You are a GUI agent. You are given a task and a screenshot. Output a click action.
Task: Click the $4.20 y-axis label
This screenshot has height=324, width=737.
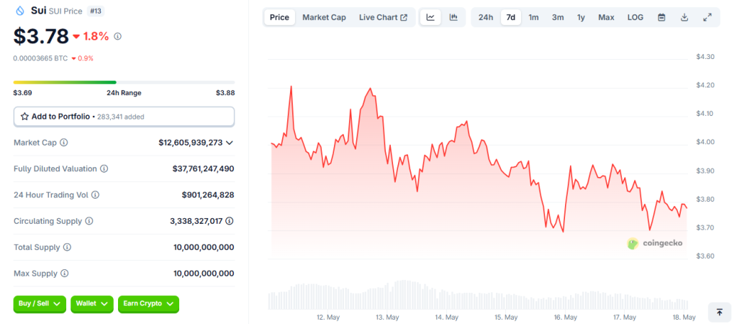(705, 85)
